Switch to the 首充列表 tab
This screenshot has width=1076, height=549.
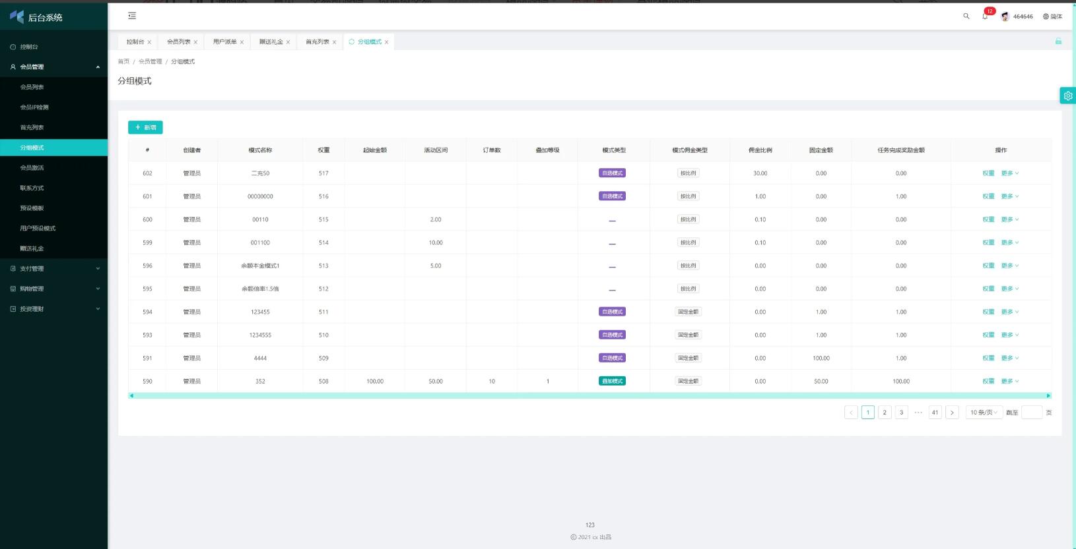(x=317, y=42)
